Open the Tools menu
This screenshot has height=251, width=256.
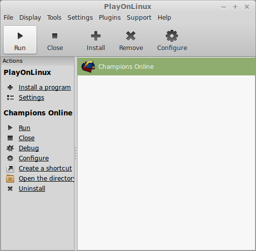pyautogui.click(x=54, y=18)
